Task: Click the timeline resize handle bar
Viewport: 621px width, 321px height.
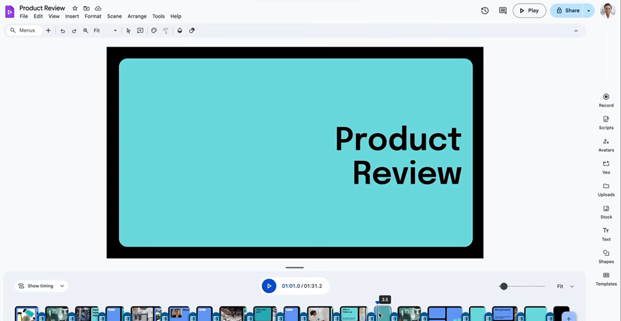Action: pos(295,268)
